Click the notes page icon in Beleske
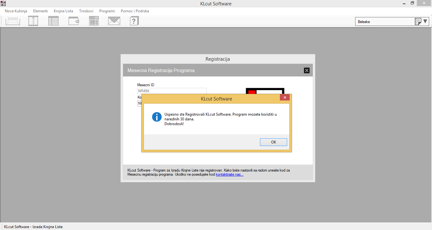432x230 pixels. 418,22
